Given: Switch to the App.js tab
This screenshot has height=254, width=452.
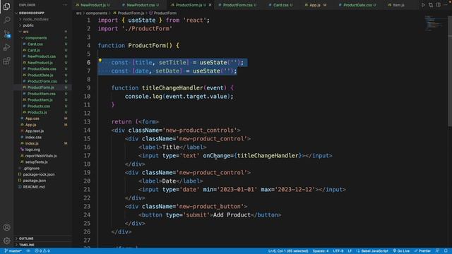Looking at the screenshot, I should 316,5.
